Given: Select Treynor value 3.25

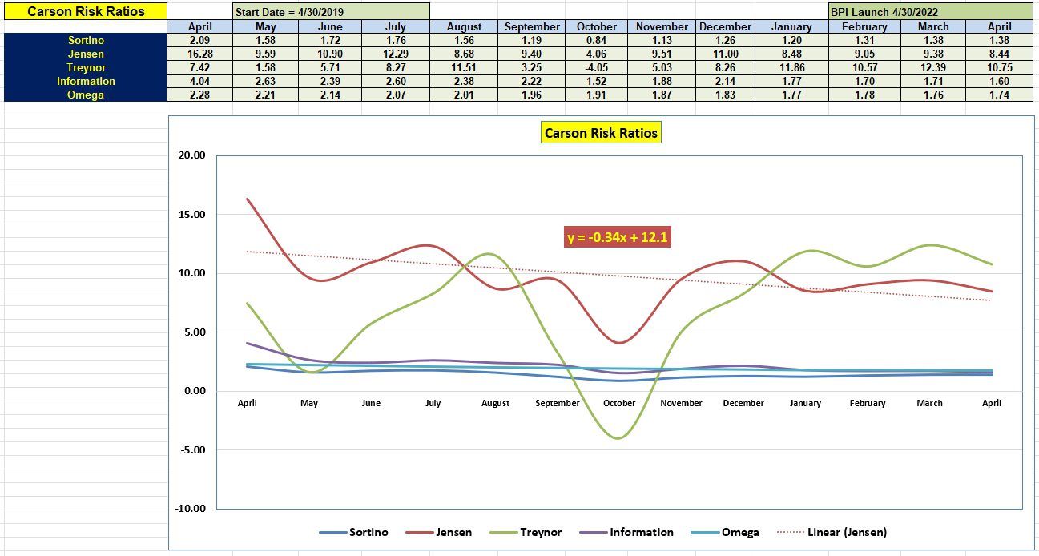Looking at the screenshot, I should click(531, 67).
